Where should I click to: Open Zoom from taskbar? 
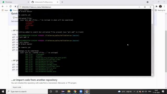81,92
